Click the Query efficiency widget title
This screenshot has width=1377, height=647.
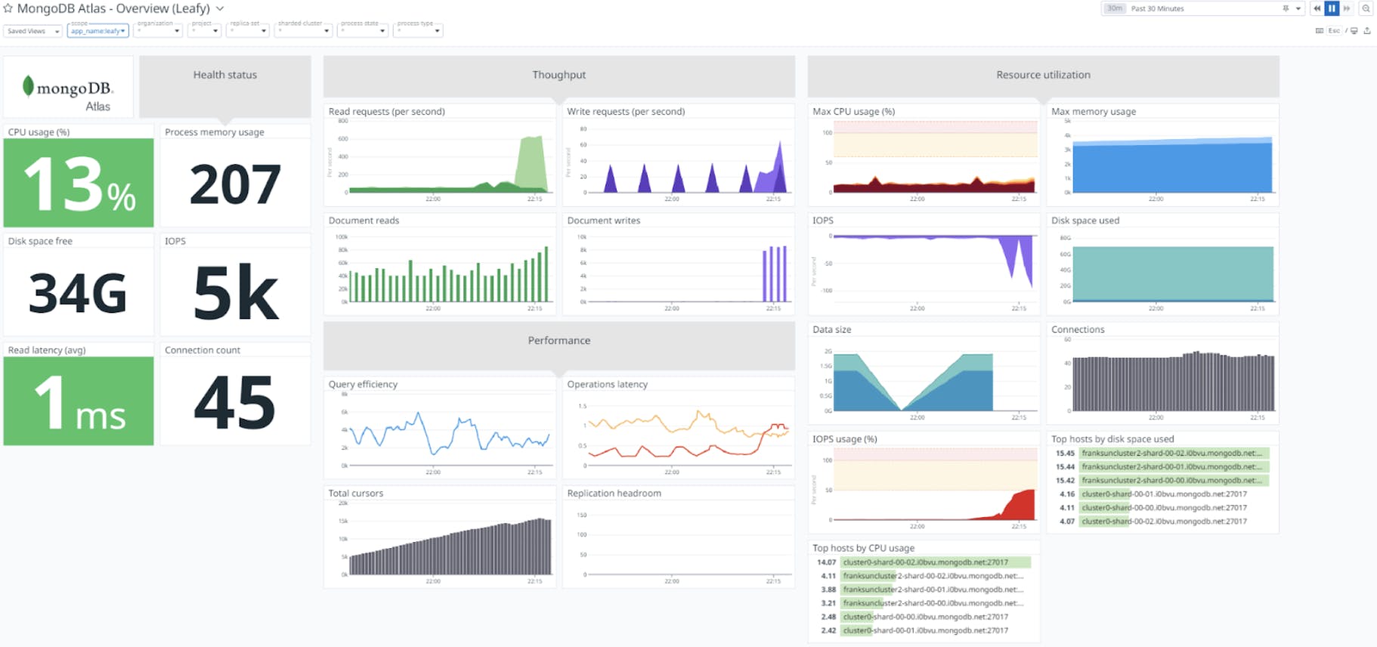point(363,384)
